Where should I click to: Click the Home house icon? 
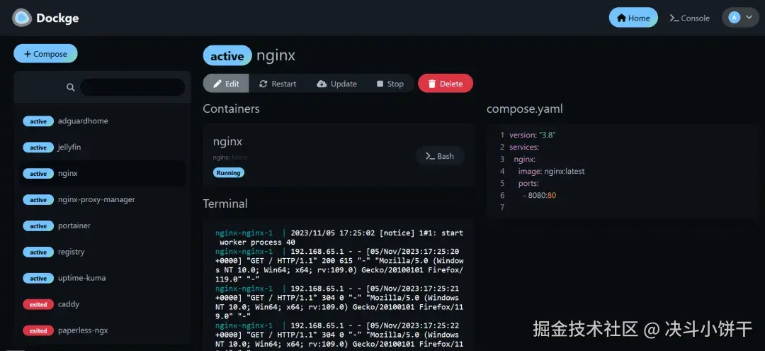pos(621,18)
